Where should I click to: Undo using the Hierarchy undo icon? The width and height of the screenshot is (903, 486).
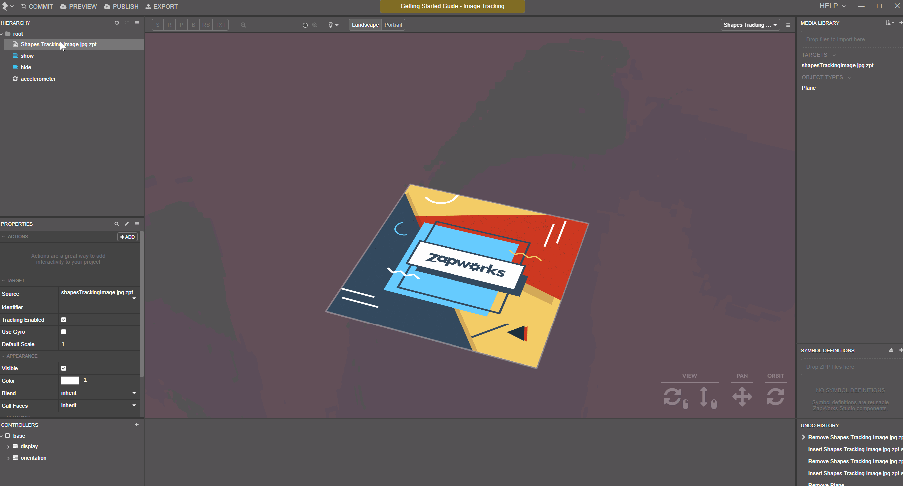(117, 23)
